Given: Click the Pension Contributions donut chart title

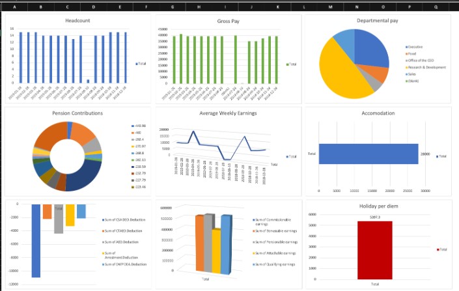Looking at the screenshot, I should pyautogui.click(x=77, y=113).
